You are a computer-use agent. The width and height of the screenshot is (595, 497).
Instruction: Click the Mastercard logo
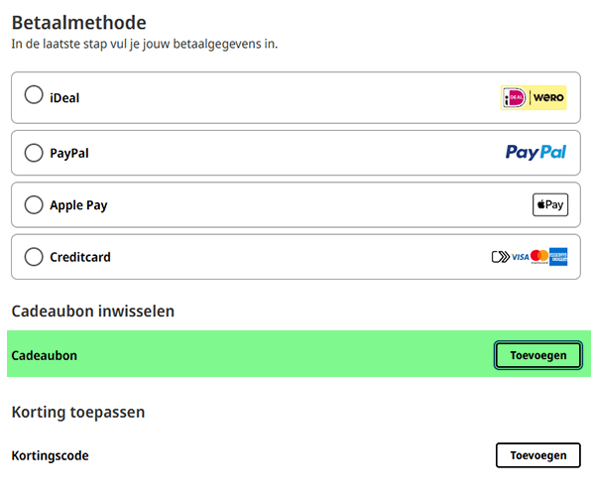pyautogui.click(x=538, y=257)
